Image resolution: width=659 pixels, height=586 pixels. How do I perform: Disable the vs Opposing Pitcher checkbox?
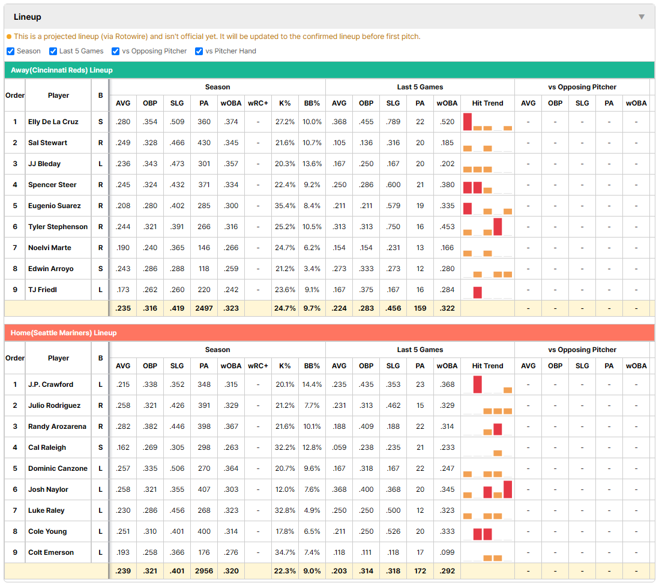point(115,51)
